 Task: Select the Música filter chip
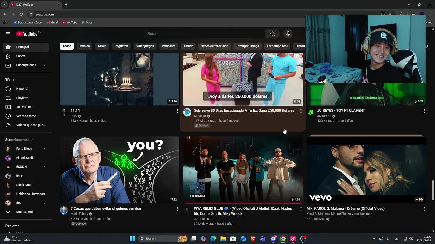(x=85, y=46)
